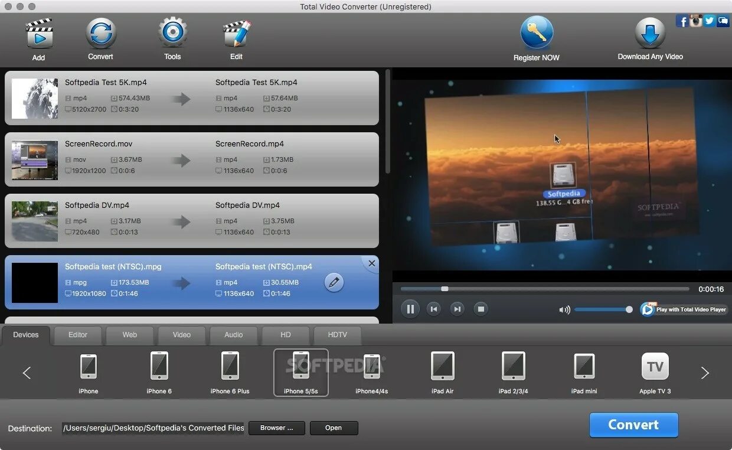Click the Download Any Video icon
732x450 pixels.
650,34
